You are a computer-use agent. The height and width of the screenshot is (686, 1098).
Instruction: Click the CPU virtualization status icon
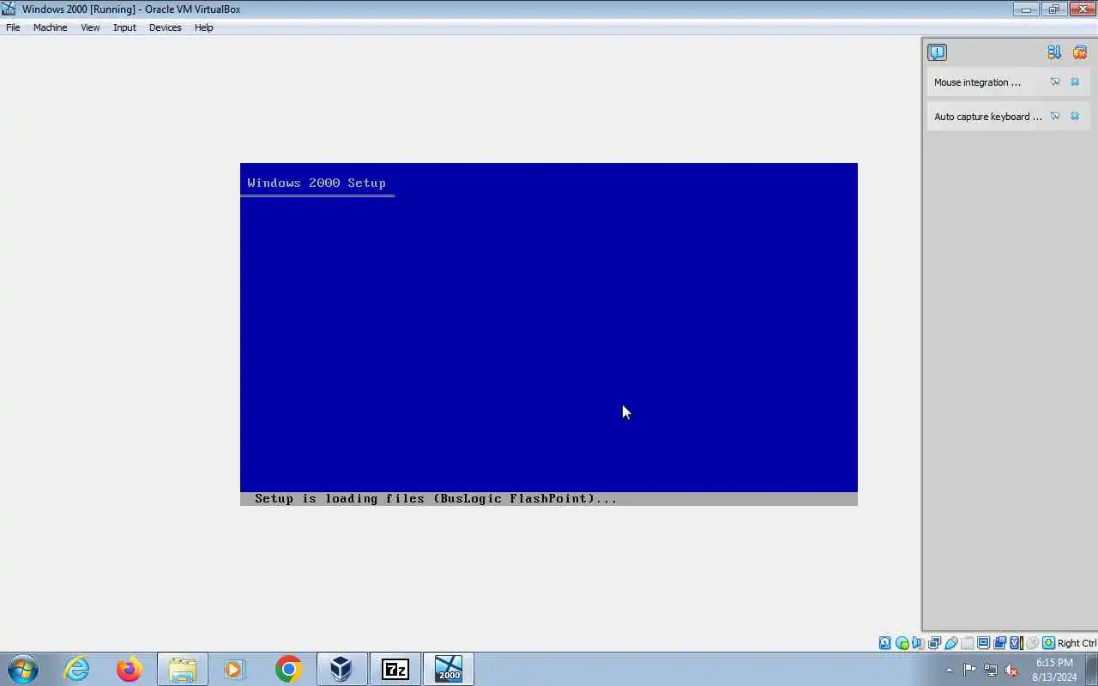(1017, 643)
